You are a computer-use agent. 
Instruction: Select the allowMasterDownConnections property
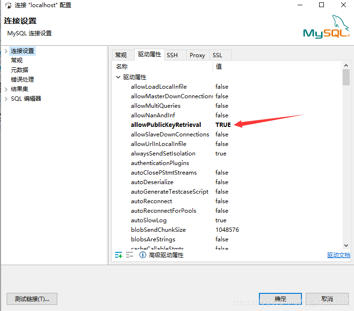click(172, 96)
